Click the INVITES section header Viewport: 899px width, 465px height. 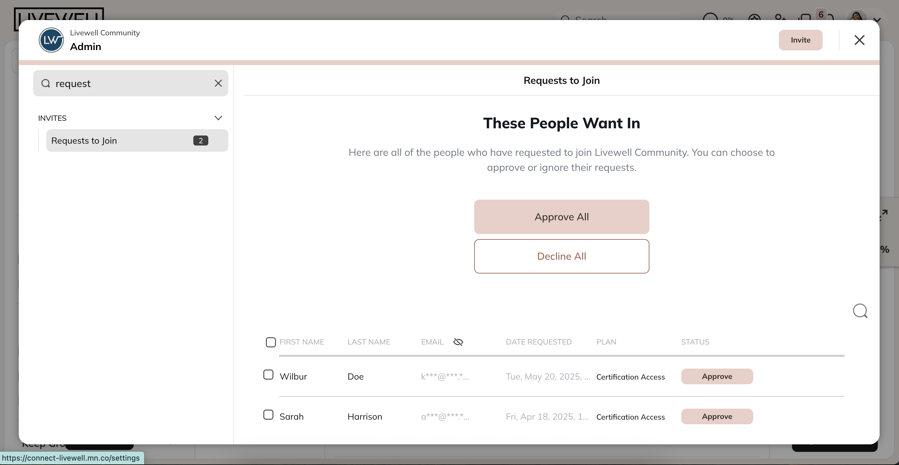pos(52,118)
